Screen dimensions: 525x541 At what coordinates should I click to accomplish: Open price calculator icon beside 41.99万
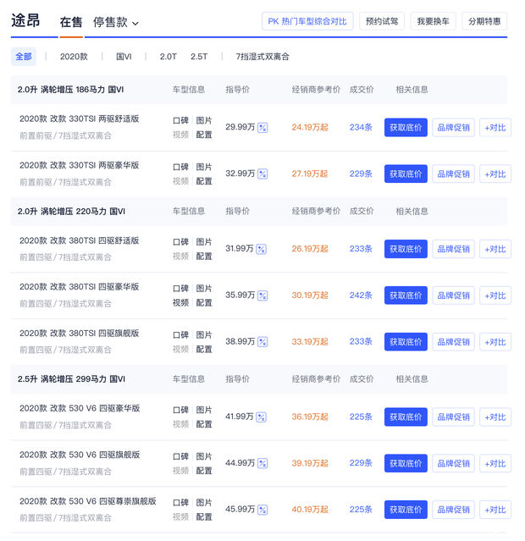coord(262,417)
